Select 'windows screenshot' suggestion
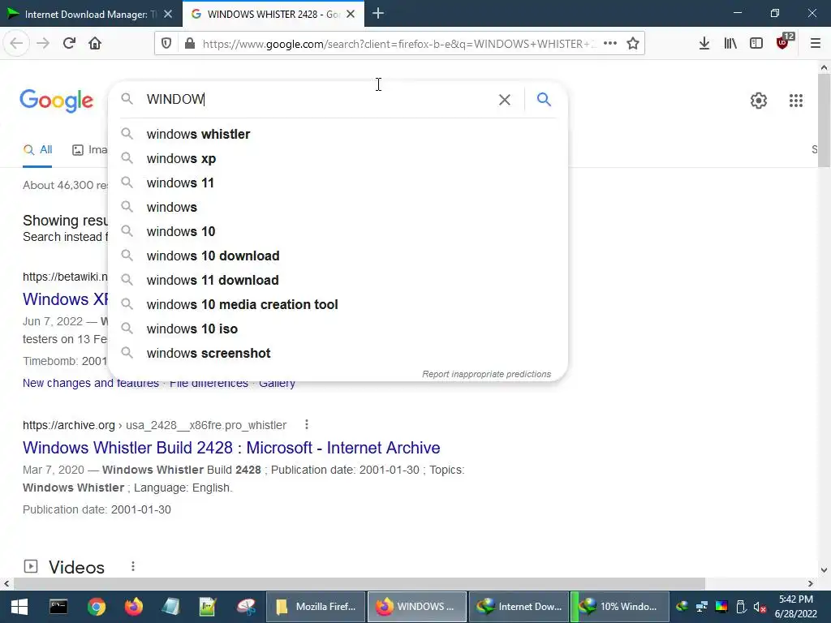 (x=338, y=354)
